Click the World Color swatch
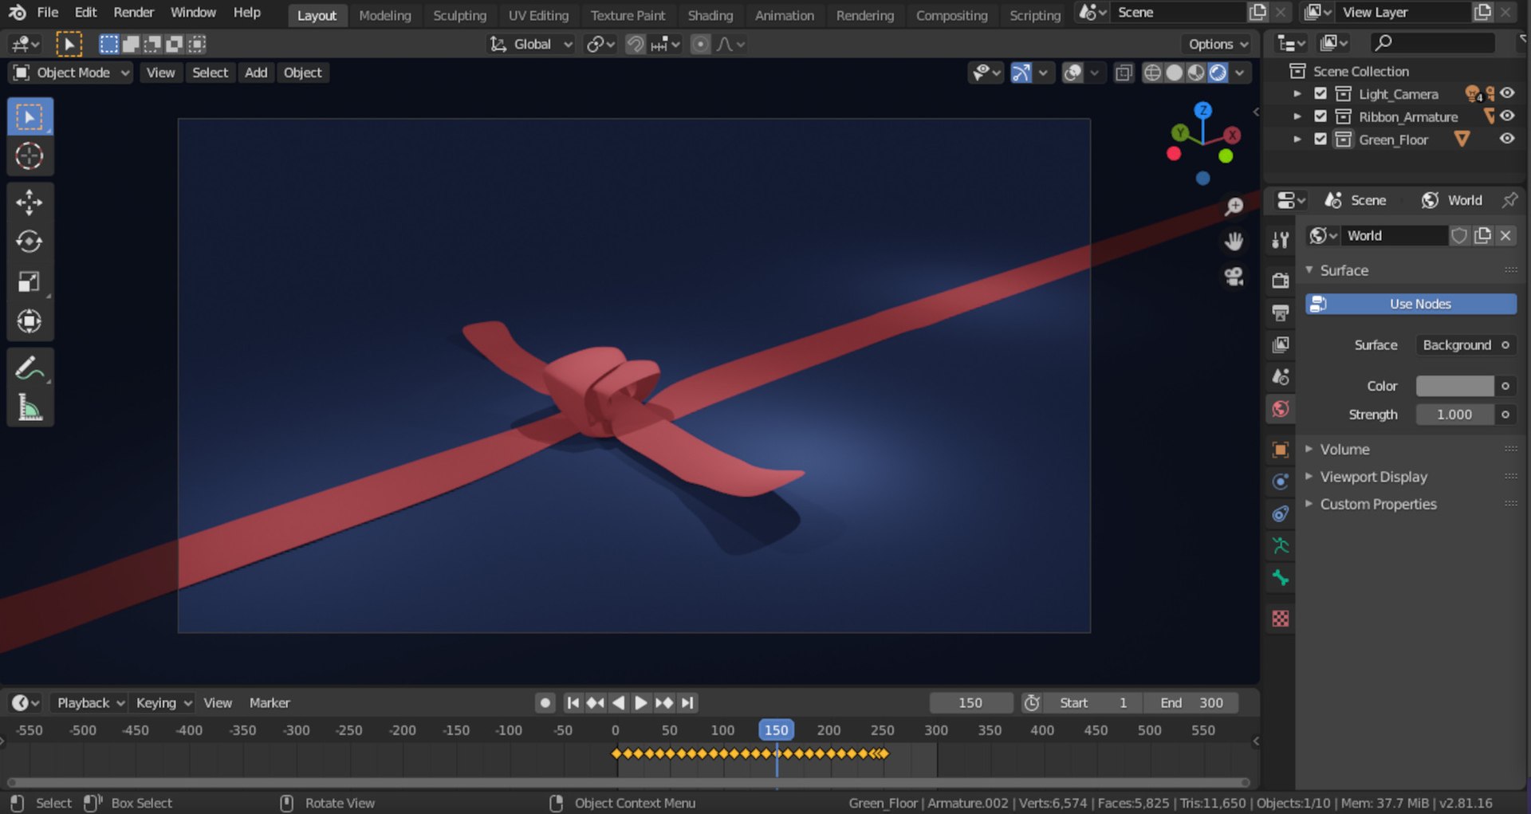This screenshot has width=1531, height=814. tap(1454, 386)
